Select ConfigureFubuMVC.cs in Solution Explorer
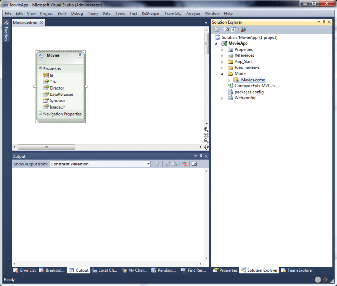This screenshot has width=337, height=286. [x=255, y=86]
